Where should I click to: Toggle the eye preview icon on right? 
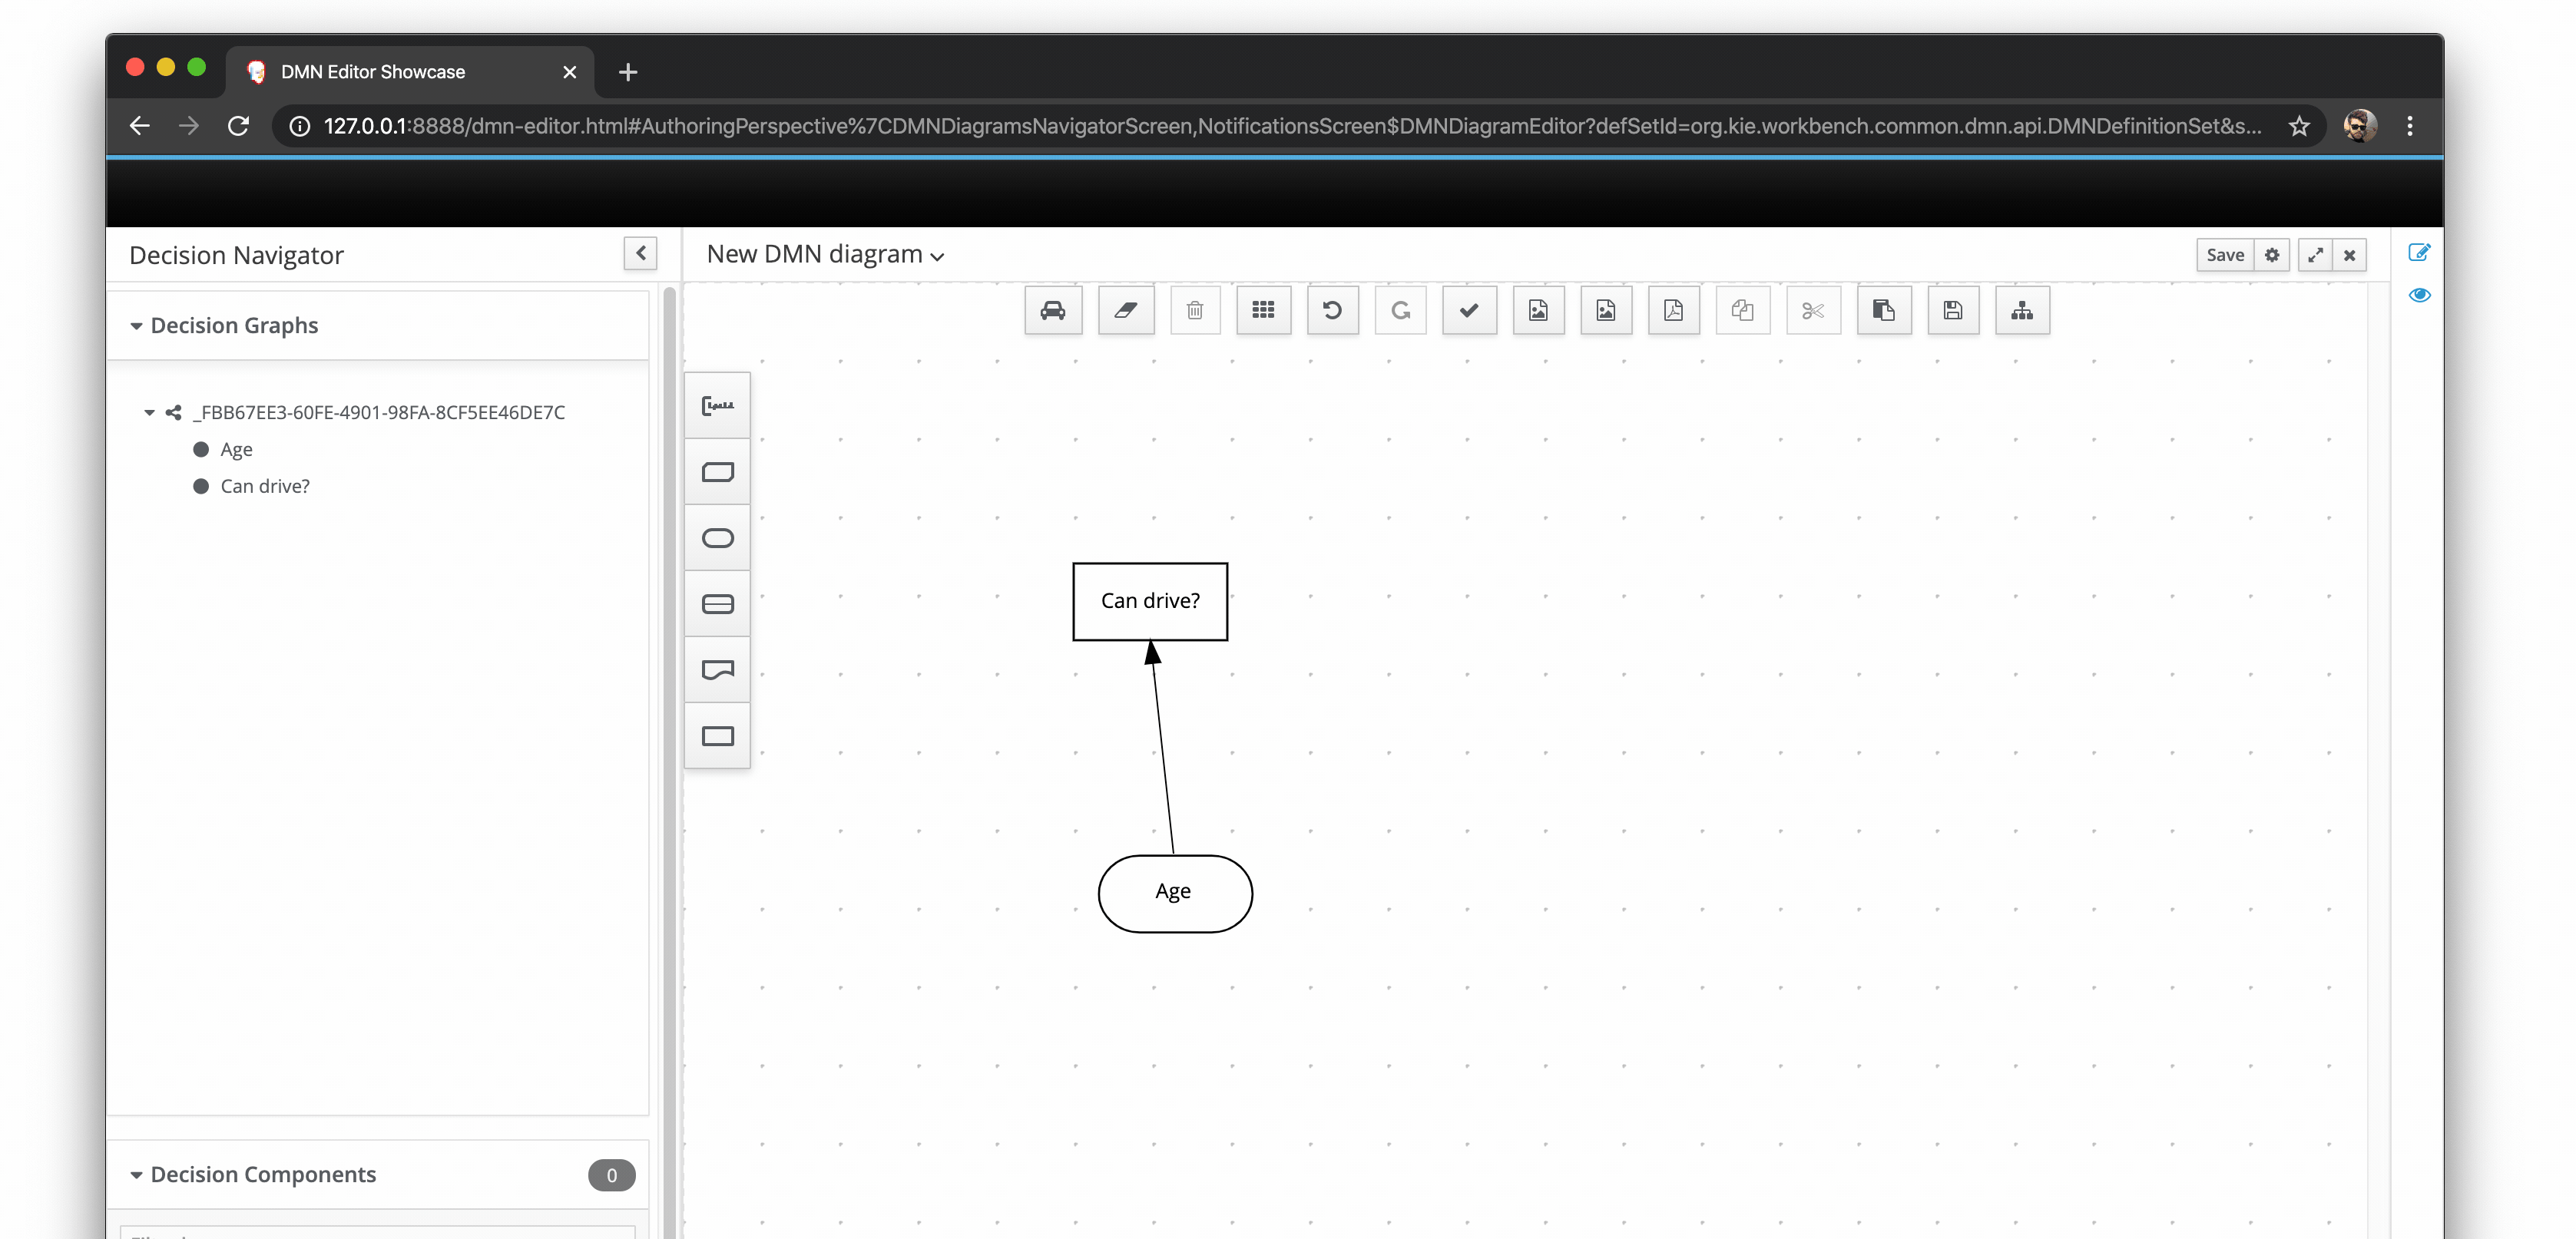[2419, 295]
